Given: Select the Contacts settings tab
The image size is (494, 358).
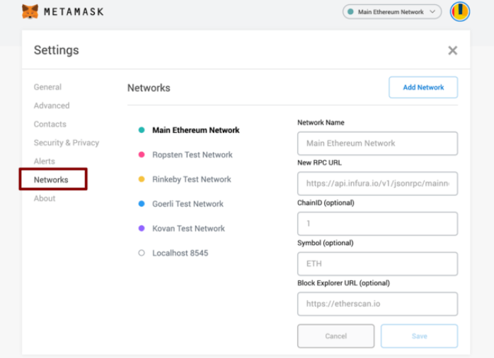Looking at the screenshot, I should coord(50,124).
